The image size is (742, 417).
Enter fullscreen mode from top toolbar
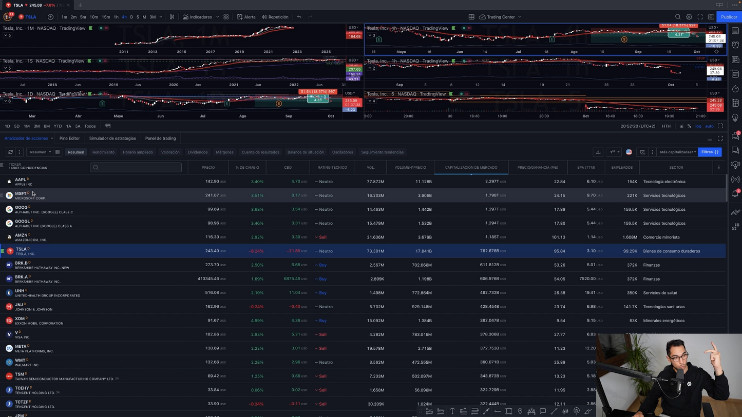[x=700, y=17]
